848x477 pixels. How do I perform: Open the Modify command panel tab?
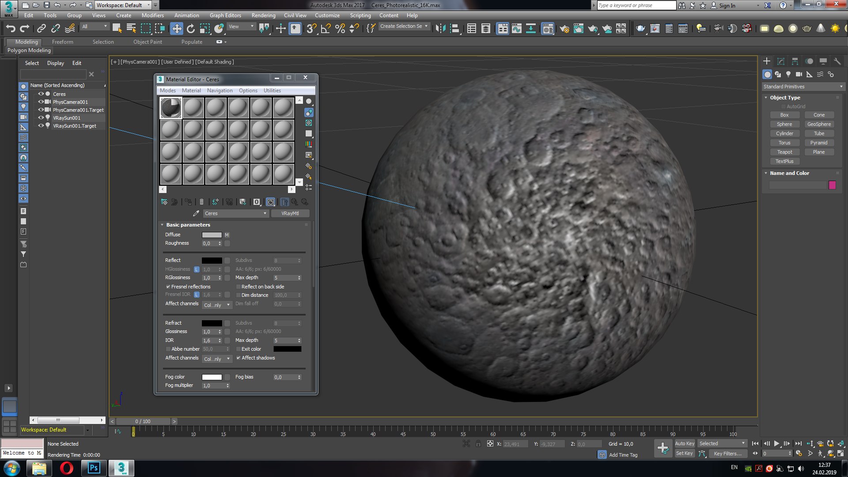click(x=781, y=61)
